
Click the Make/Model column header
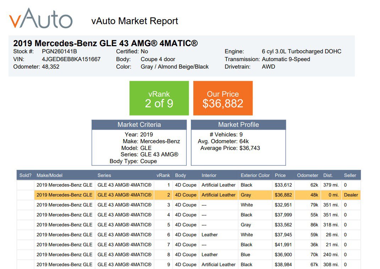pos(50,175)
